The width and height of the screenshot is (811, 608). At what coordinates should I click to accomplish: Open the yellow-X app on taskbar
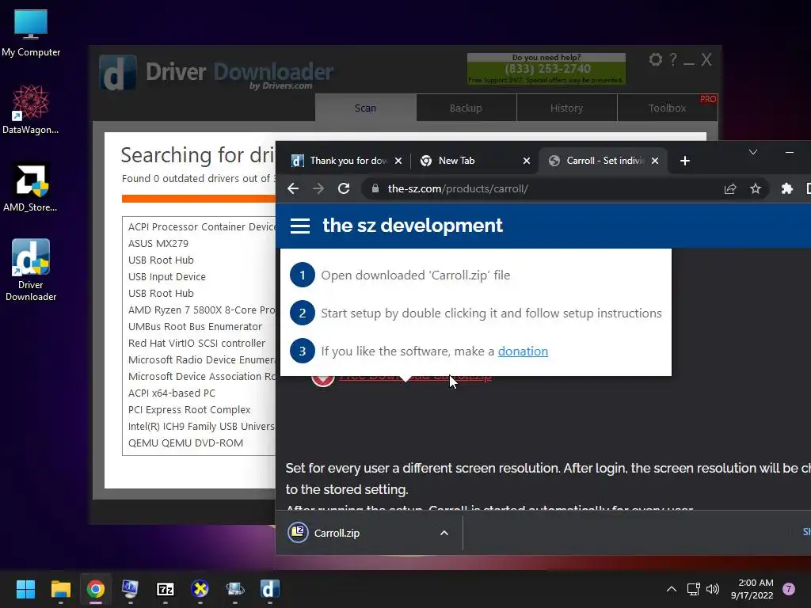(200, 589)
